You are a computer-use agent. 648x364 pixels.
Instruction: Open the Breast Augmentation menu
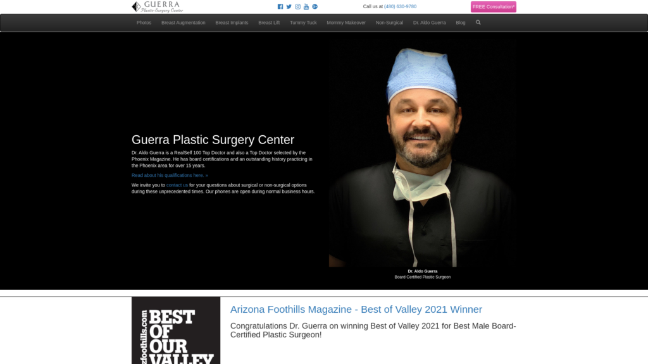coord(183,23)
